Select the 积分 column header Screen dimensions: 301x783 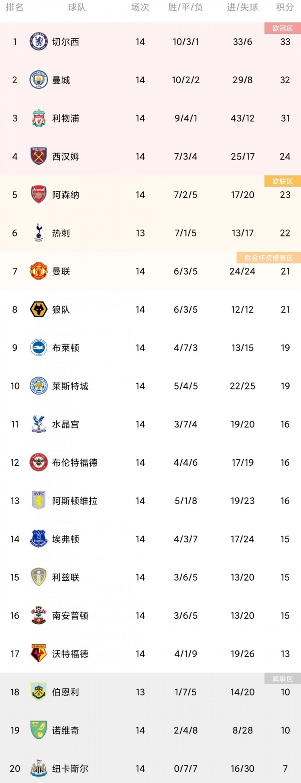tap(285, 7)
